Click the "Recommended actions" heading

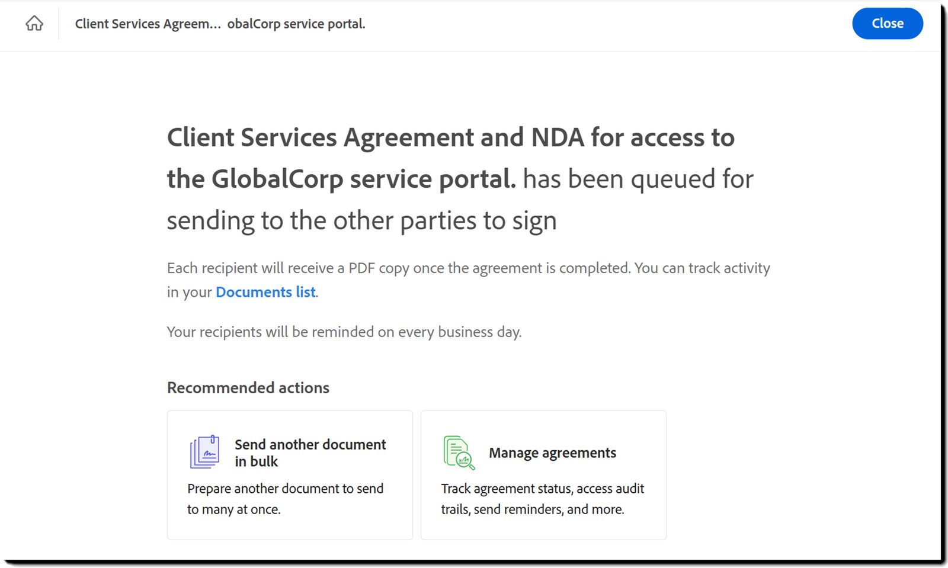point(248,388)
